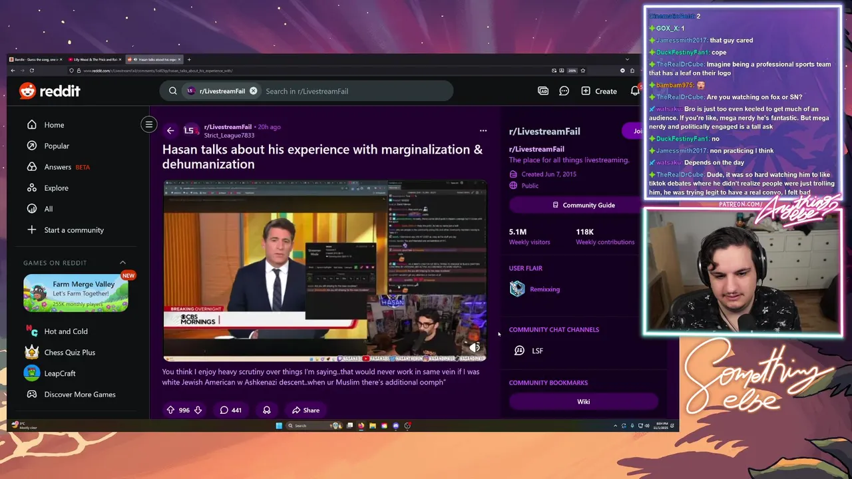Play the embedded post video

325,271
